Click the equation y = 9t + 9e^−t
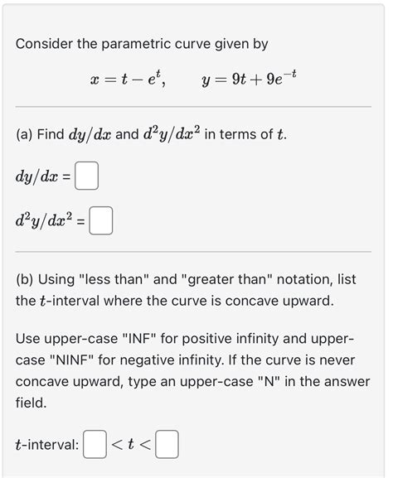The height and width of the screenshot is (478, 393). tap(249, 79)
